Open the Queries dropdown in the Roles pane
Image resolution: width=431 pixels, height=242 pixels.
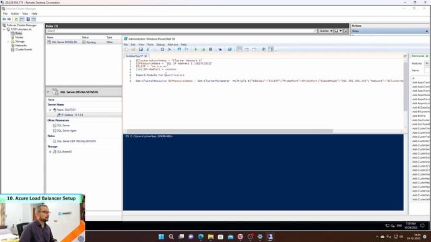(326, 31)
